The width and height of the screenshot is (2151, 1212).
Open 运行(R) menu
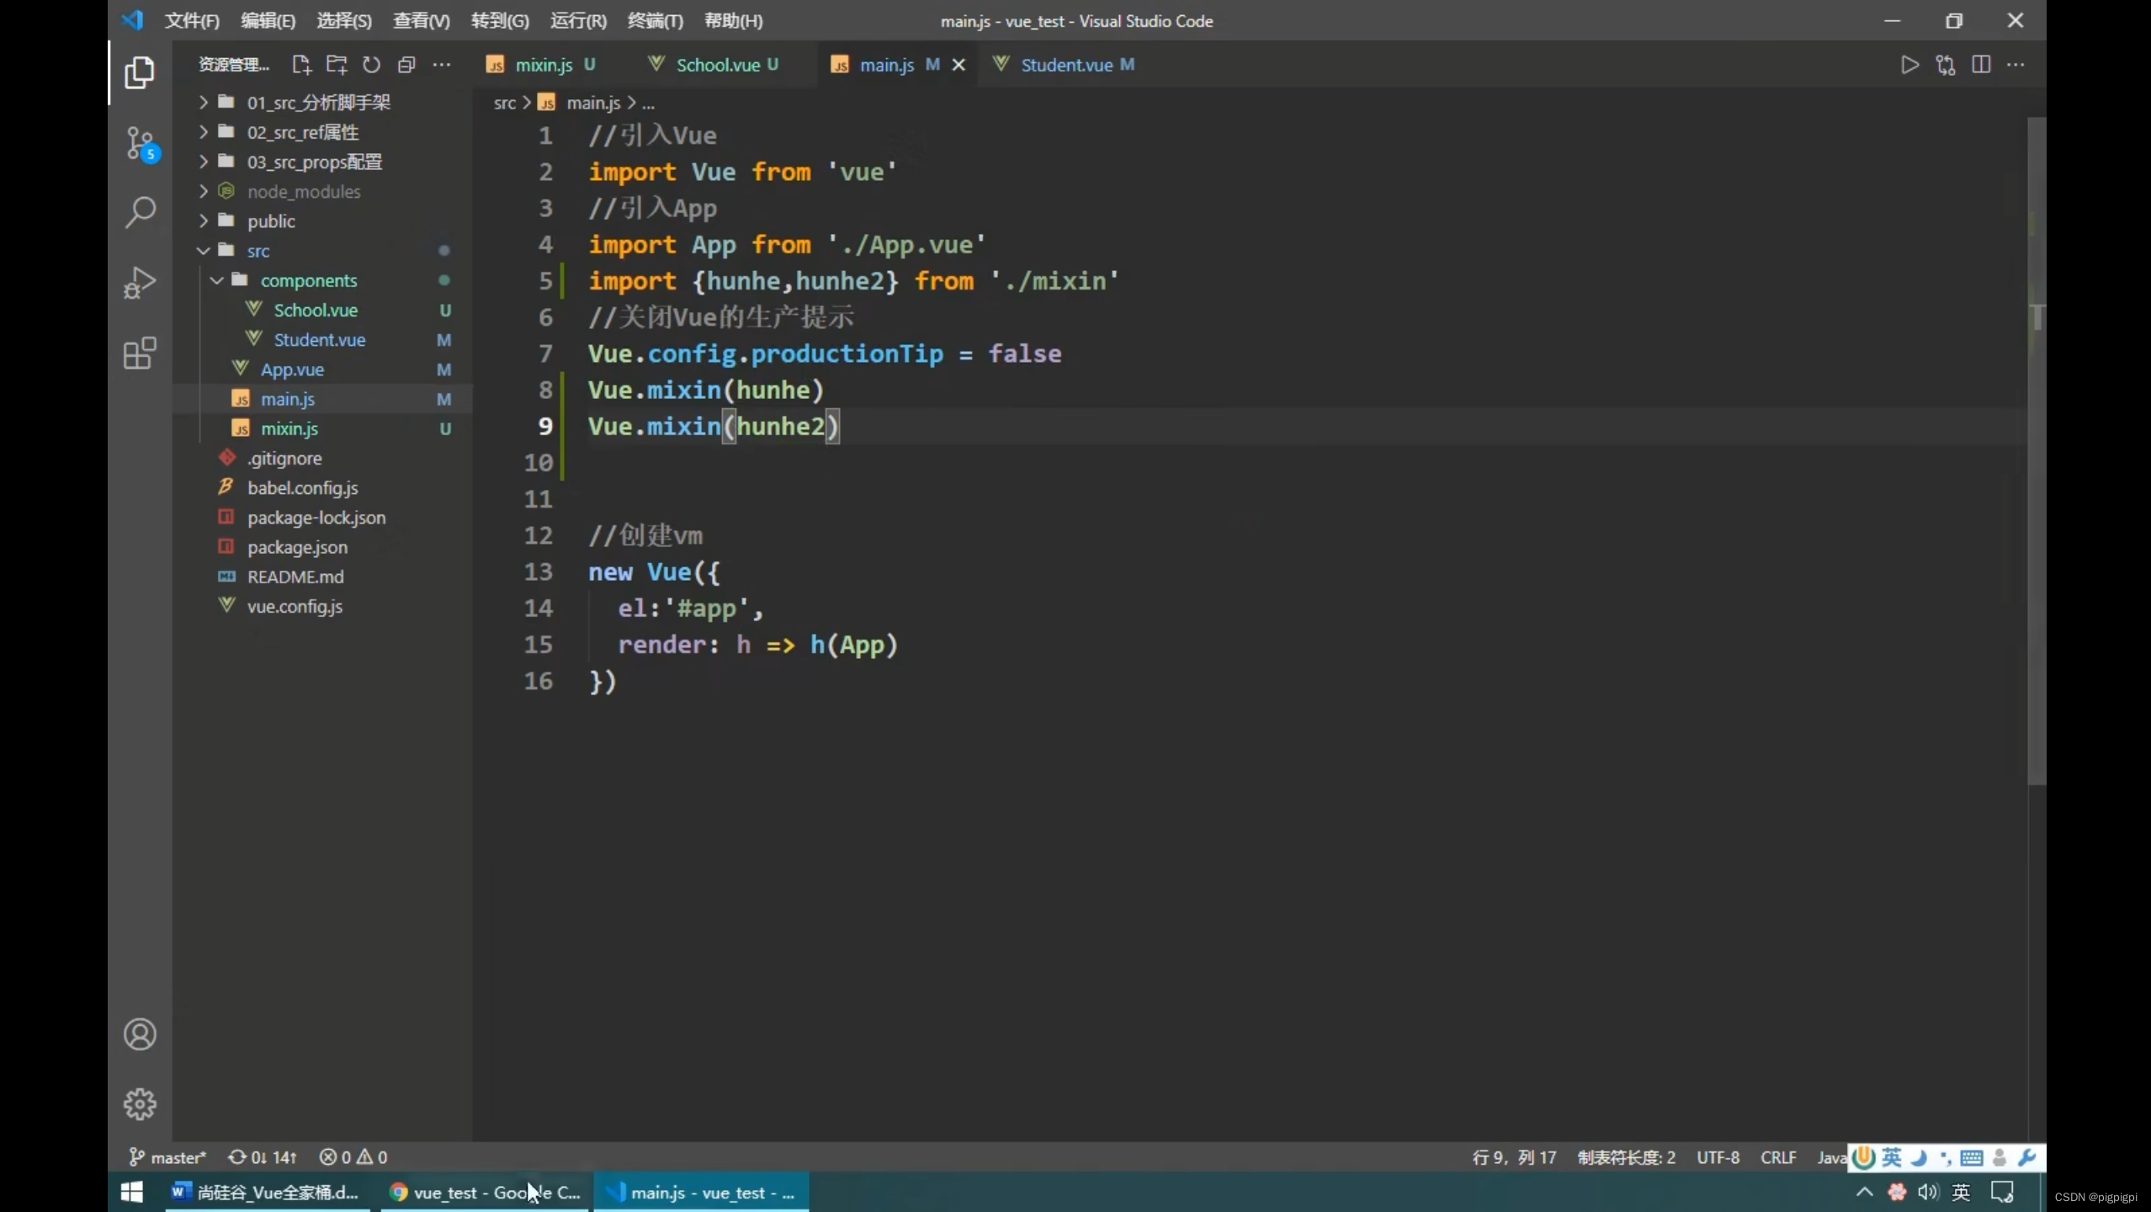(578, 20)
